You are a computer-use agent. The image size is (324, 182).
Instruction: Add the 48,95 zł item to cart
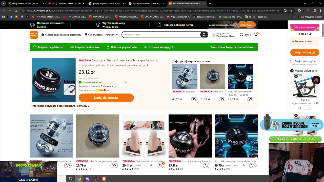194,99
